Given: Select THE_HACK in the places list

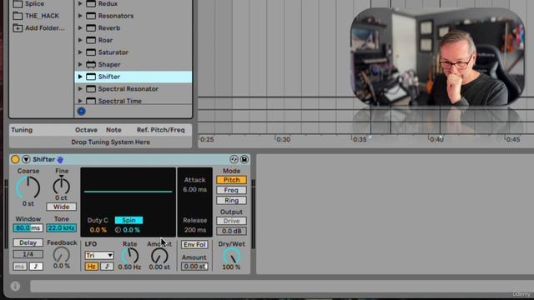Looking at the screenshot, I should coord(43,16).
